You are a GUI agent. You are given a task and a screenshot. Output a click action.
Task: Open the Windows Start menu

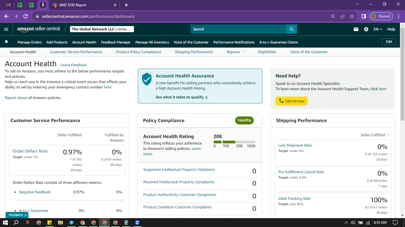[5, 223]
